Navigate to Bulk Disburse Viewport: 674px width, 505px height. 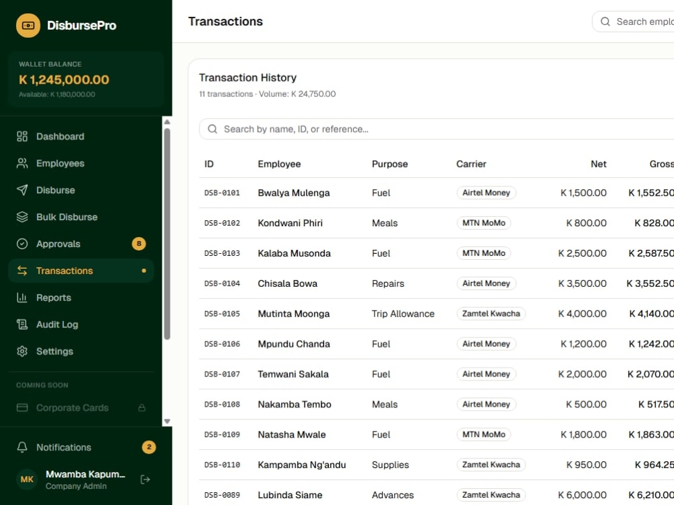point(81,217)
